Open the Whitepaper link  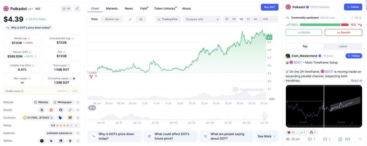pos(63,102)
